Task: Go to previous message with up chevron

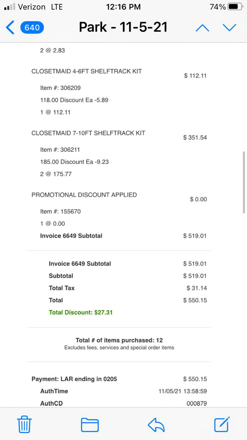Action: (x=202, y=27)
